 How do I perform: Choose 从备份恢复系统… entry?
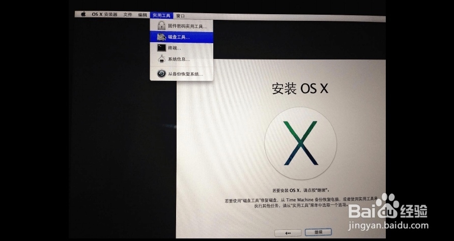click(x=182, y=74)
